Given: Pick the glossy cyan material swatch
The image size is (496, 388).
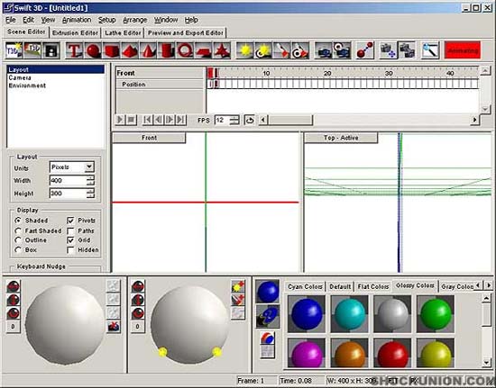Looking at the screenshot, I should pos(350,314).
